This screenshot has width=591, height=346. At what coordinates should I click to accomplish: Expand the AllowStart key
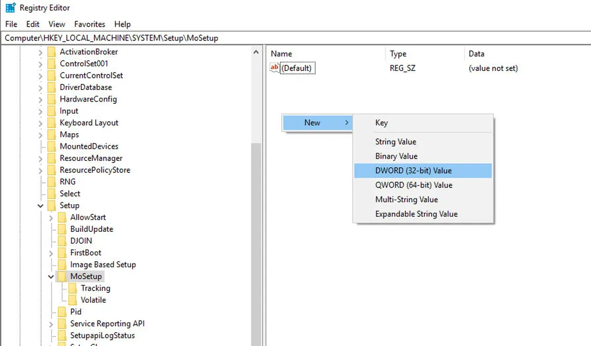pos(51,218)
